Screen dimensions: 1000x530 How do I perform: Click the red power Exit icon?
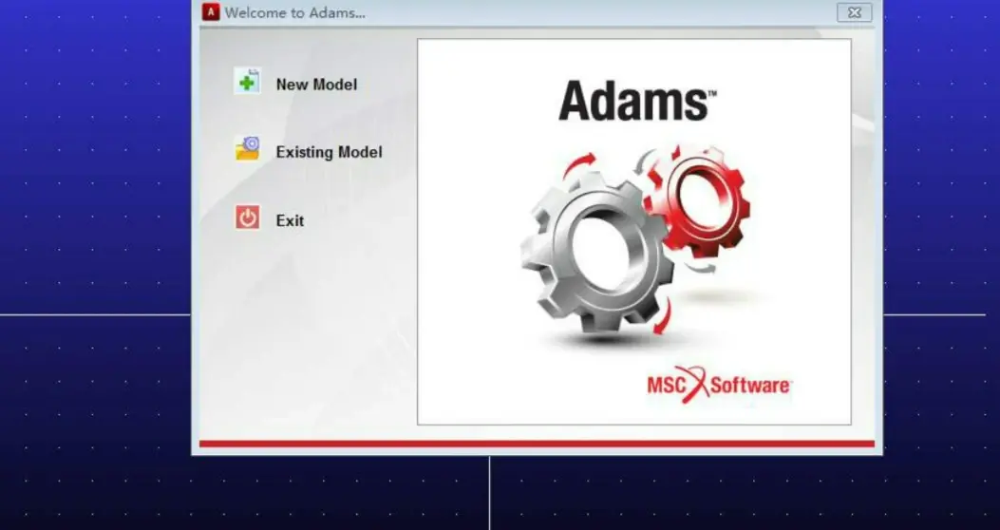click(248, 218)
